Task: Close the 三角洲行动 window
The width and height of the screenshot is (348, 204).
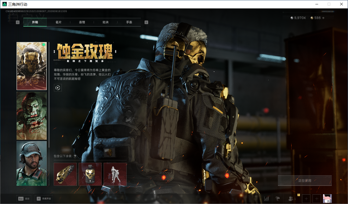Action: tap(341, 4)
